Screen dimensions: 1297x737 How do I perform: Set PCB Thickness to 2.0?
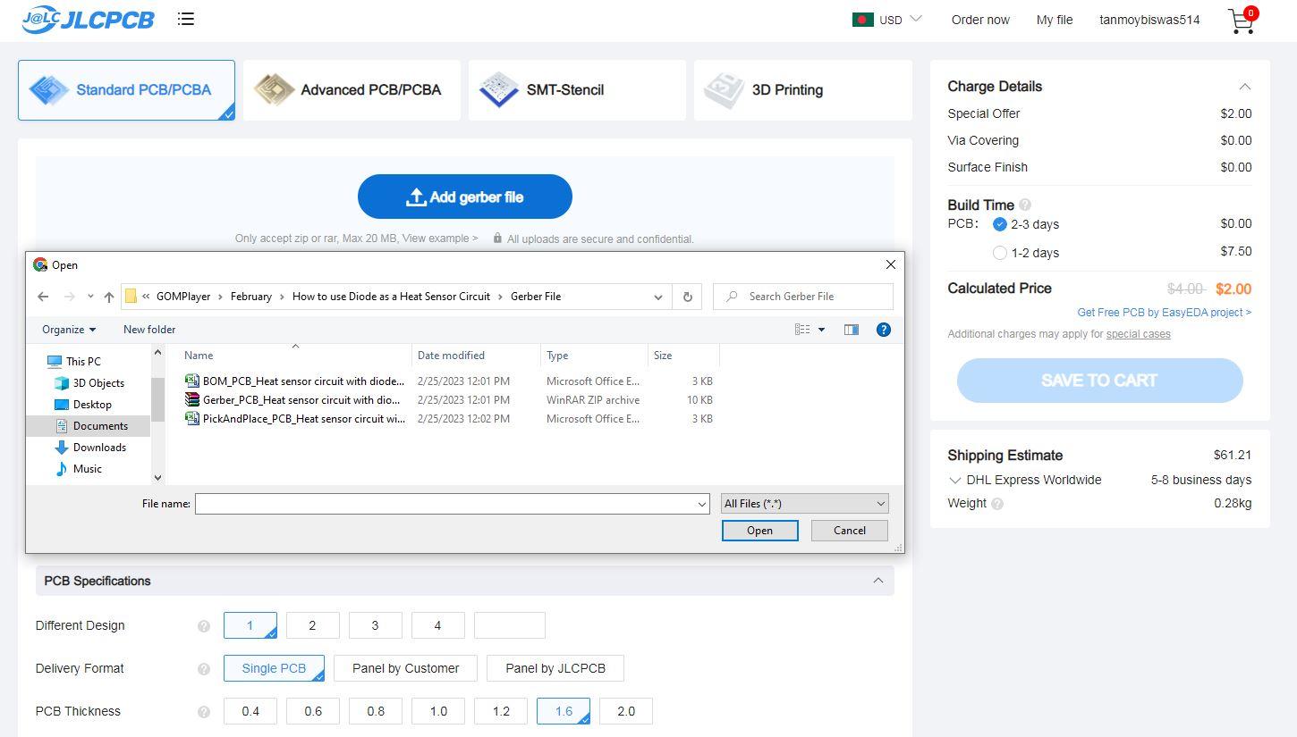pos(625,711)
